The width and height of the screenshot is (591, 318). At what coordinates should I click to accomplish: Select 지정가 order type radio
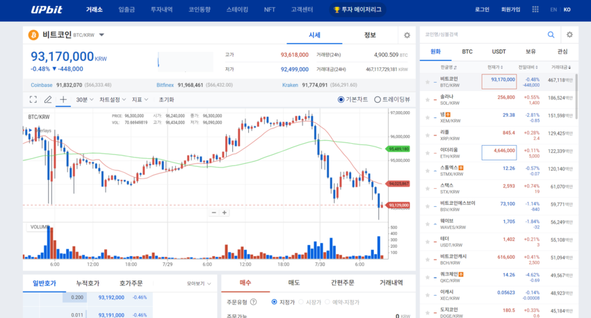(275, 302)
